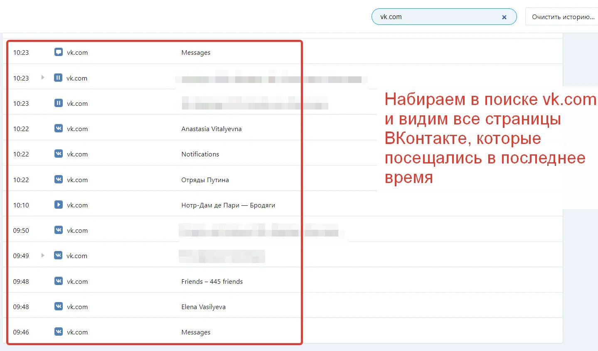This screenshot has width=598, height=351.
Task: Click the VK icon in the 09:50 row
Action: (x=59, y=230)
